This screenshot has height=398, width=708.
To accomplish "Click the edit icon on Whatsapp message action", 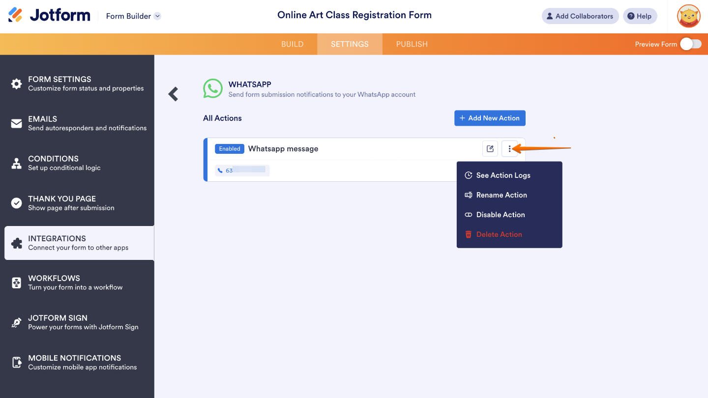I will coord(490,148).
